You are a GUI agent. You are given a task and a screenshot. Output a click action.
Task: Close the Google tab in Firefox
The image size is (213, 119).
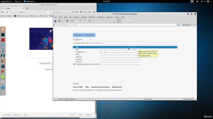coord(23,8)
